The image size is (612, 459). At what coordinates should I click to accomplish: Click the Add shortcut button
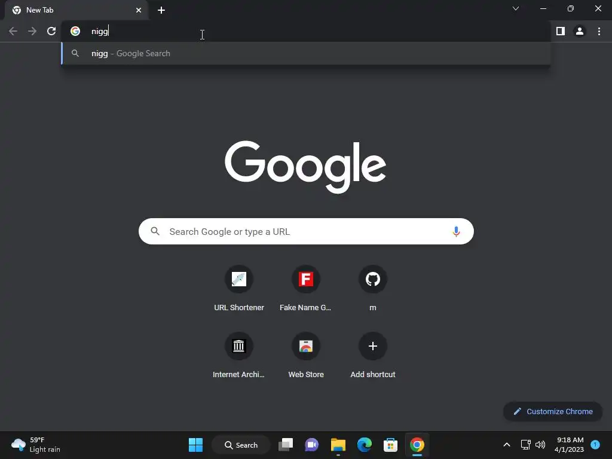point(373,356)
